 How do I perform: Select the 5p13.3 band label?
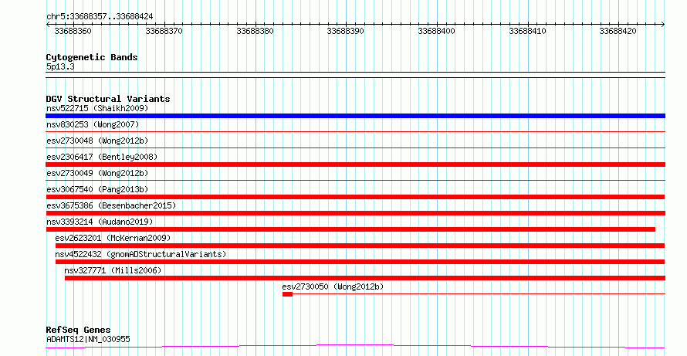pyautogui.click(x=60, y=66)
